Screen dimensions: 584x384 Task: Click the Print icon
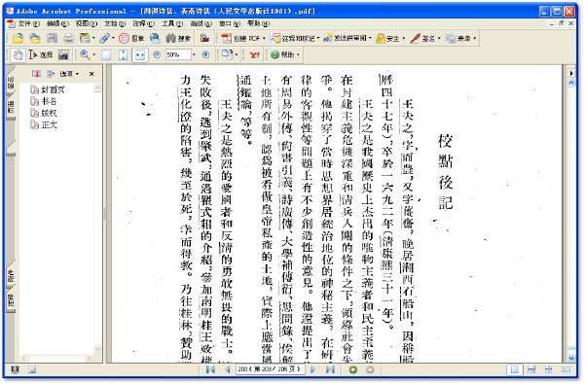click(68, 38)
